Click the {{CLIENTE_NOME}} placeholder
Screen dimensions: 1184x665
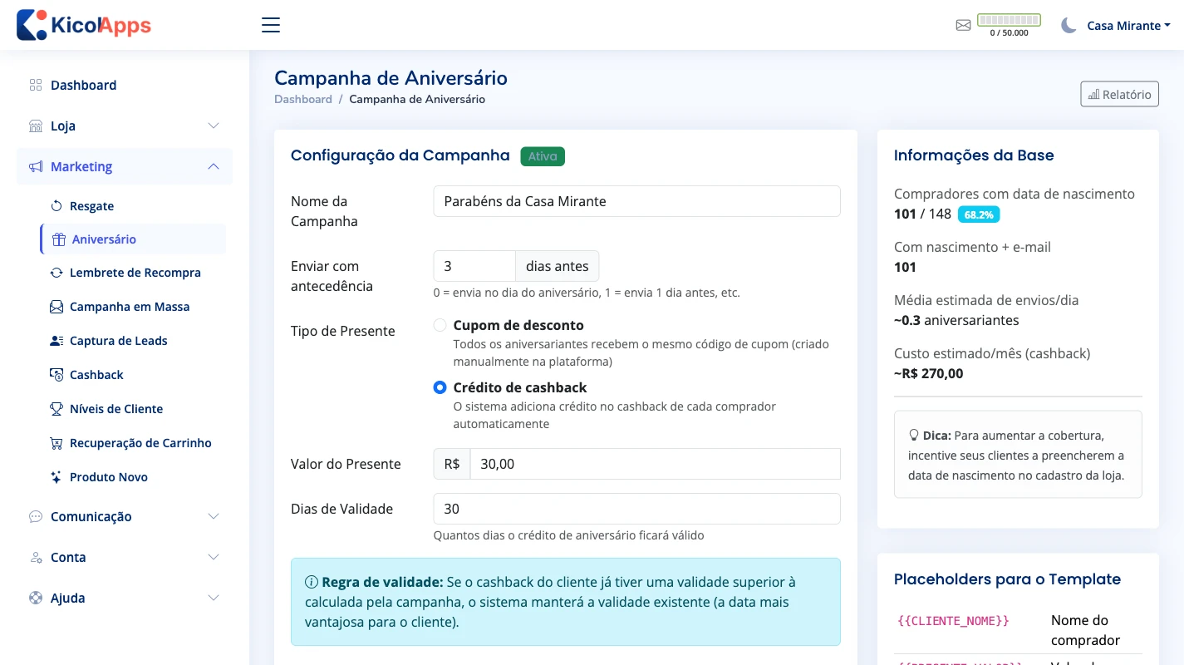click(954, 621)
